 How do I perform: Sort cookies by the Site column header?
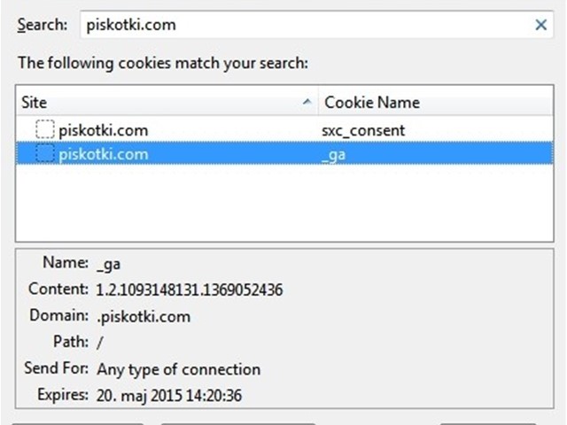pos(167,102)
